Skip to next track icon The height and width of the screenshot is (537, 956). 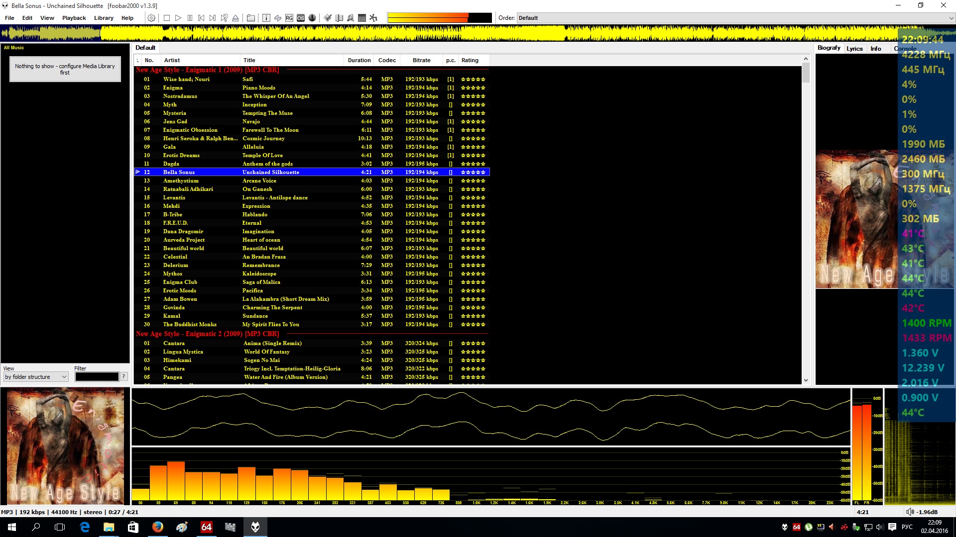point(213,18)
